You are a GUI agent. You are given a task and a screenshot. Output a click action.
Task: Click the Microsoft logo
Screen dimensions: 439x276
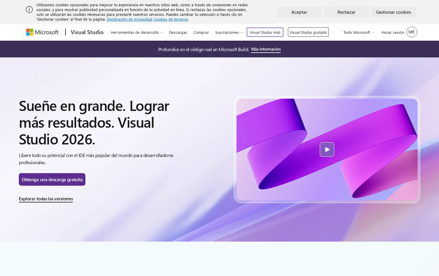pyautogui.click(x=42, y=32)
